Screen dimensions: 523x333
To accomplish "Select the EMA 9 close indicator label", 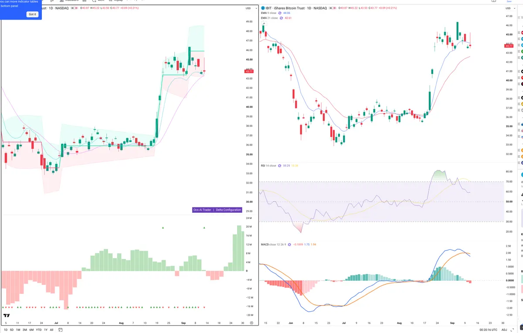I will pos(268,13).
